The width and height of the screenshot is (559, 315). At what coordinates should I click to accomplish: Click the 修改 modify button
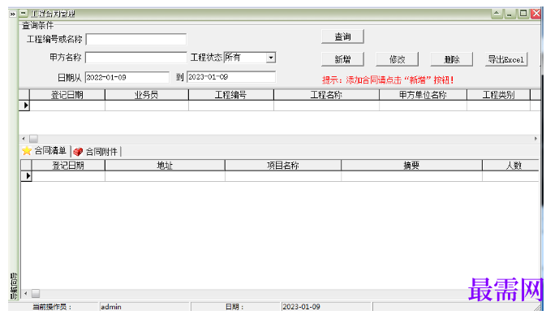398,59
